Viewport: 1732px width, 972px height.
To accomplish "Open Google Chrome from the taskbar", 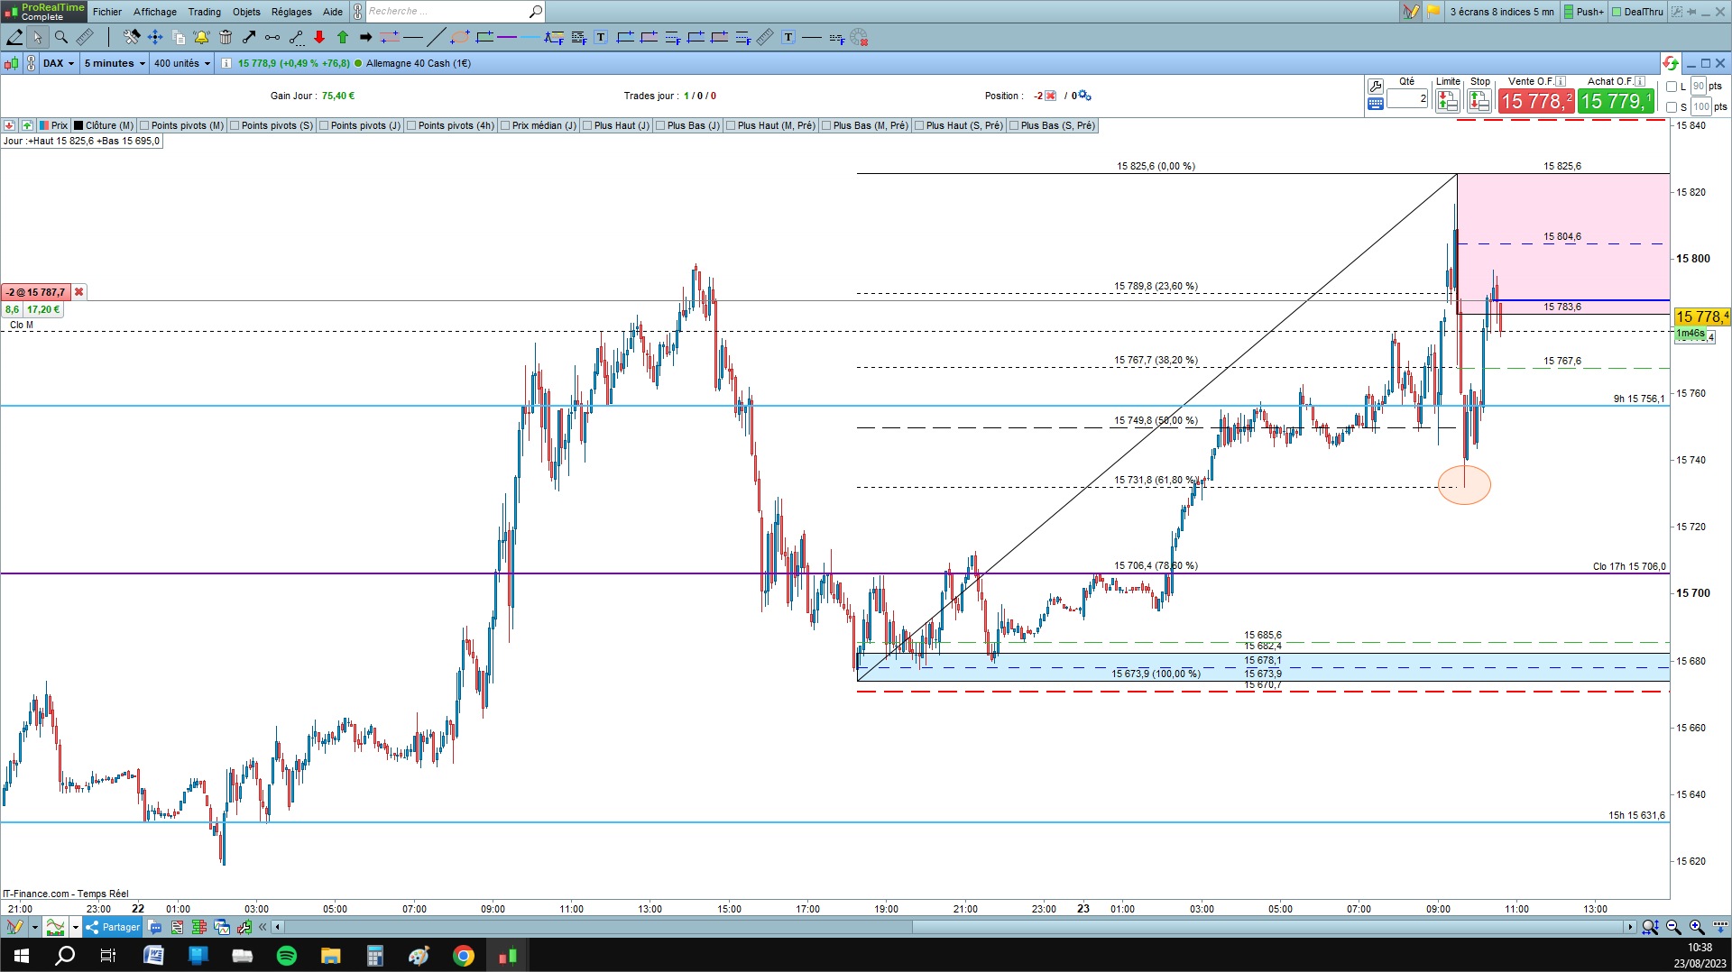I will click(464, 956).
